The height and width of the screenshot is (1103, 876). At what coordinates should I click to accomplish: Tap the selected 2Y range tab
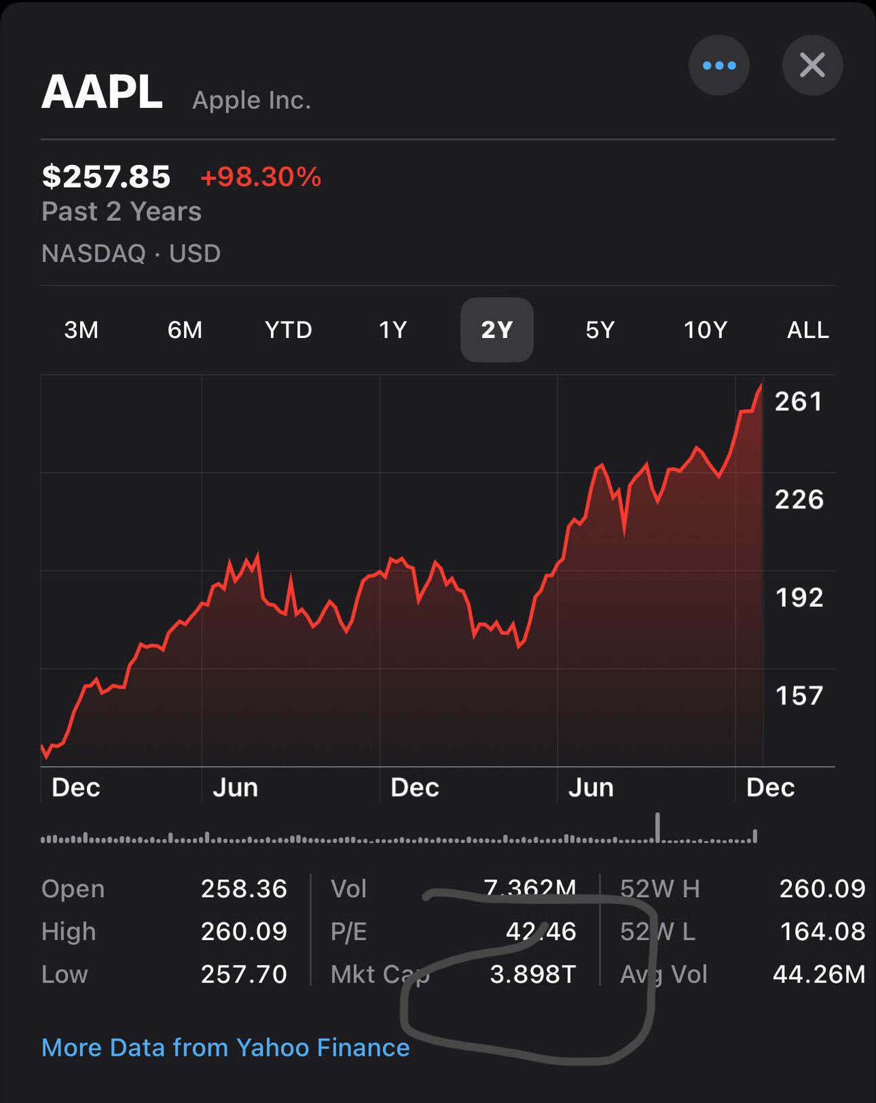(497, 330)
